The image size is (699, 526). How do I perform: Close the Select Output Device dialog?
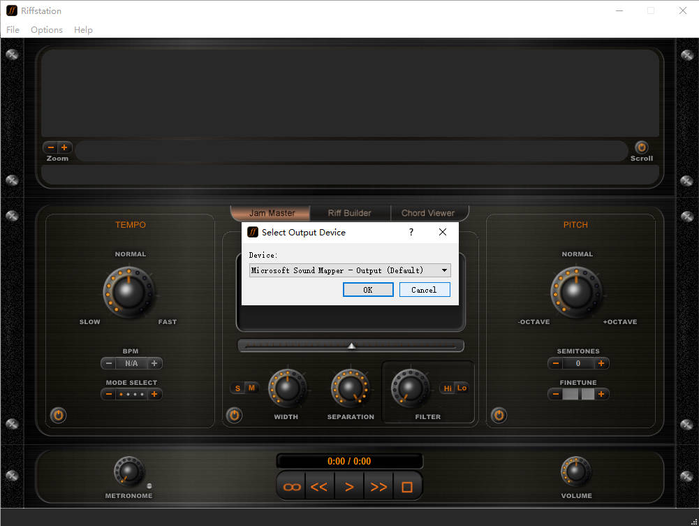coord(442,232)
